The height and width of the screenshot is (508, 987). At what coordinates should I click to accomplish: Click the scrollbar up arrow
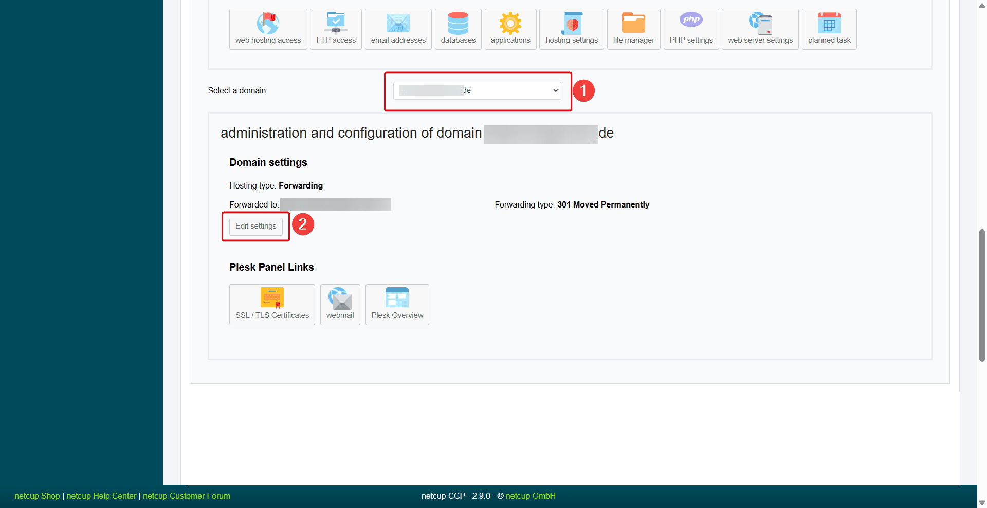(981, 6)
